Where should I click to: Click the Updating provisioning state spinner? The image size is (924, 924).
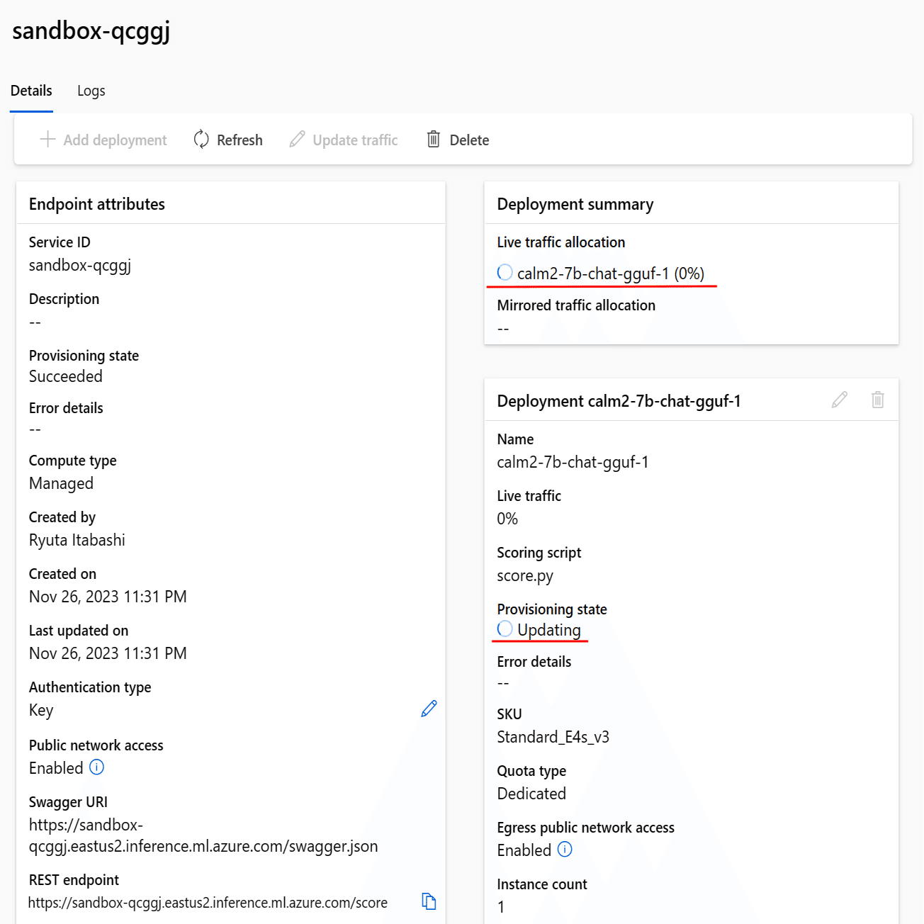coord(505,629)
